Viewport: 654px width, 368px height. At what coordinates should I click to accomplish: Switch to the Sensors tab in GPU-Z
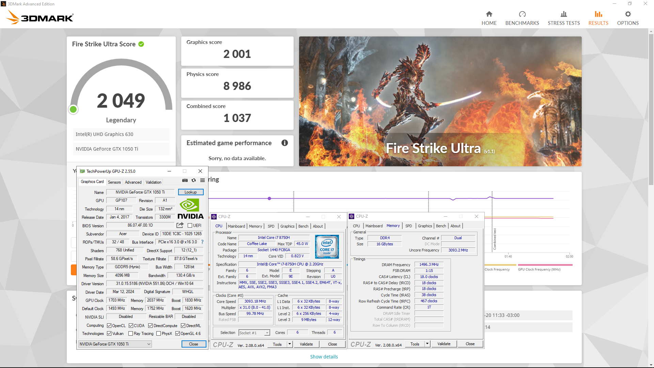pyautogui.click(x=114, y=182)
